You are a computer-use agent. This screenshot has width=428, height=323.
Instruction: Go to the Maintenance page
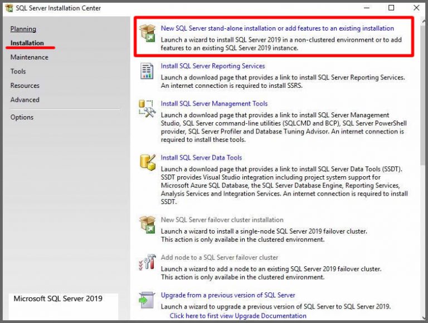coord(29,57)
